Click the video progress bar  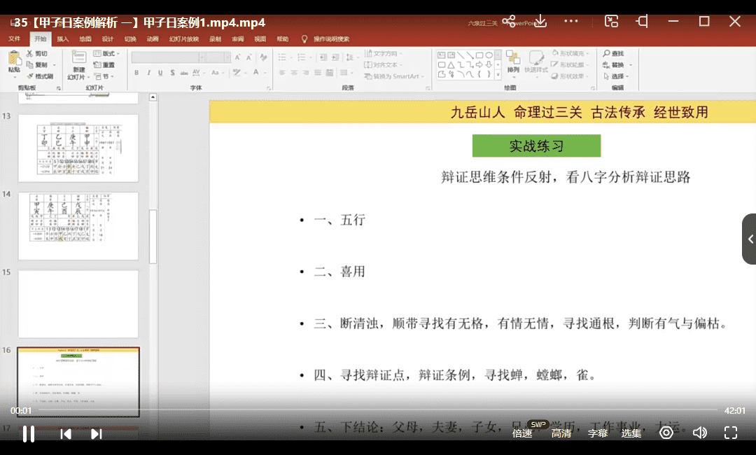(364, 409)
